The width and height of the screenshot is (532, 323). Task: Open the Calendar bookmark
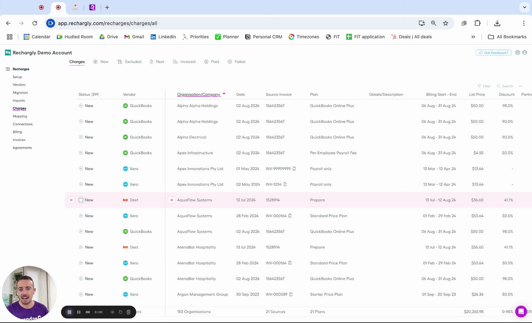click(37, 37)
